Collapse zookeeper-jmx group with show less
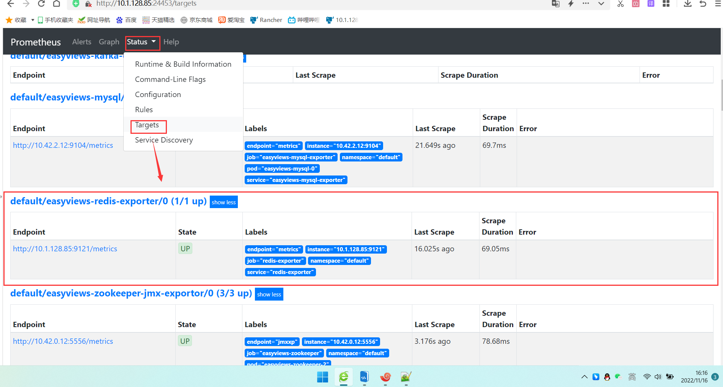Screen dimensions: 723x387 point(269,295)
